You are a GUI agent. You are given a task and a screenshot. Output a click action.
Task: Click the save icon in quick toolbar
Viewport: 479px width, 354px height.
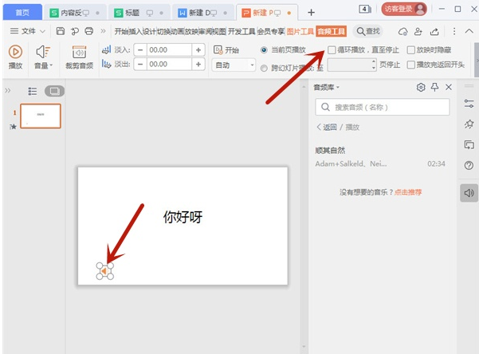[x=61, y=31]
